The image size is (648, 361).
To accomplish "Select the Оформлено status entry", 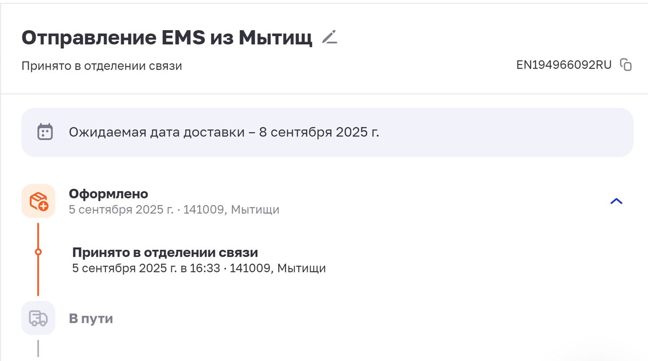I will (107, 194).
